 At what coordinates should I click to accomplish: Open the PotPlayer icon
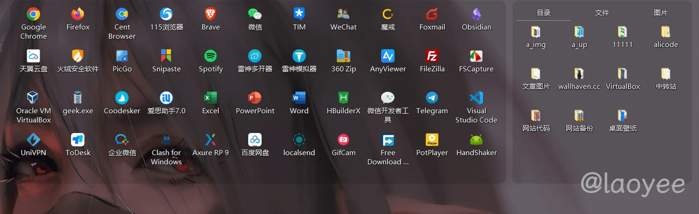tap(432, 140)
